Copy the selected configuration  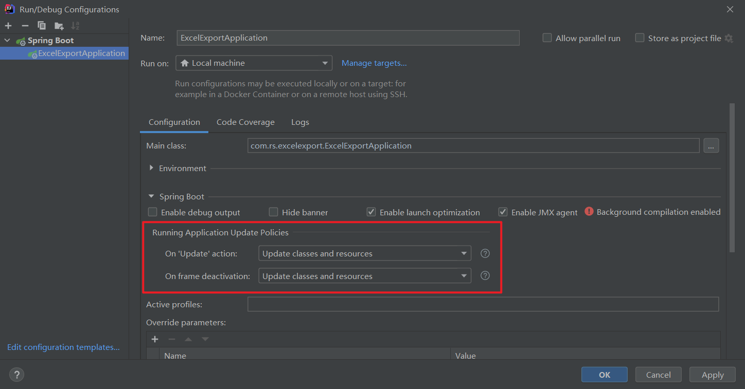point(42,26)
